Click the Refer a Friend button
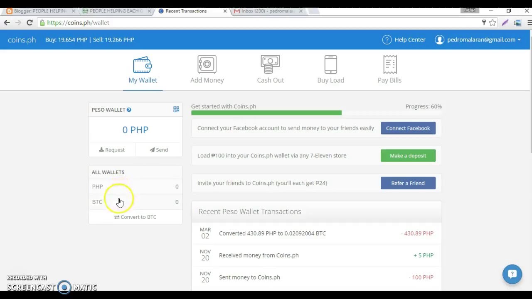The height and width of the screenshot is (299, 532). (x=408, y=183)
